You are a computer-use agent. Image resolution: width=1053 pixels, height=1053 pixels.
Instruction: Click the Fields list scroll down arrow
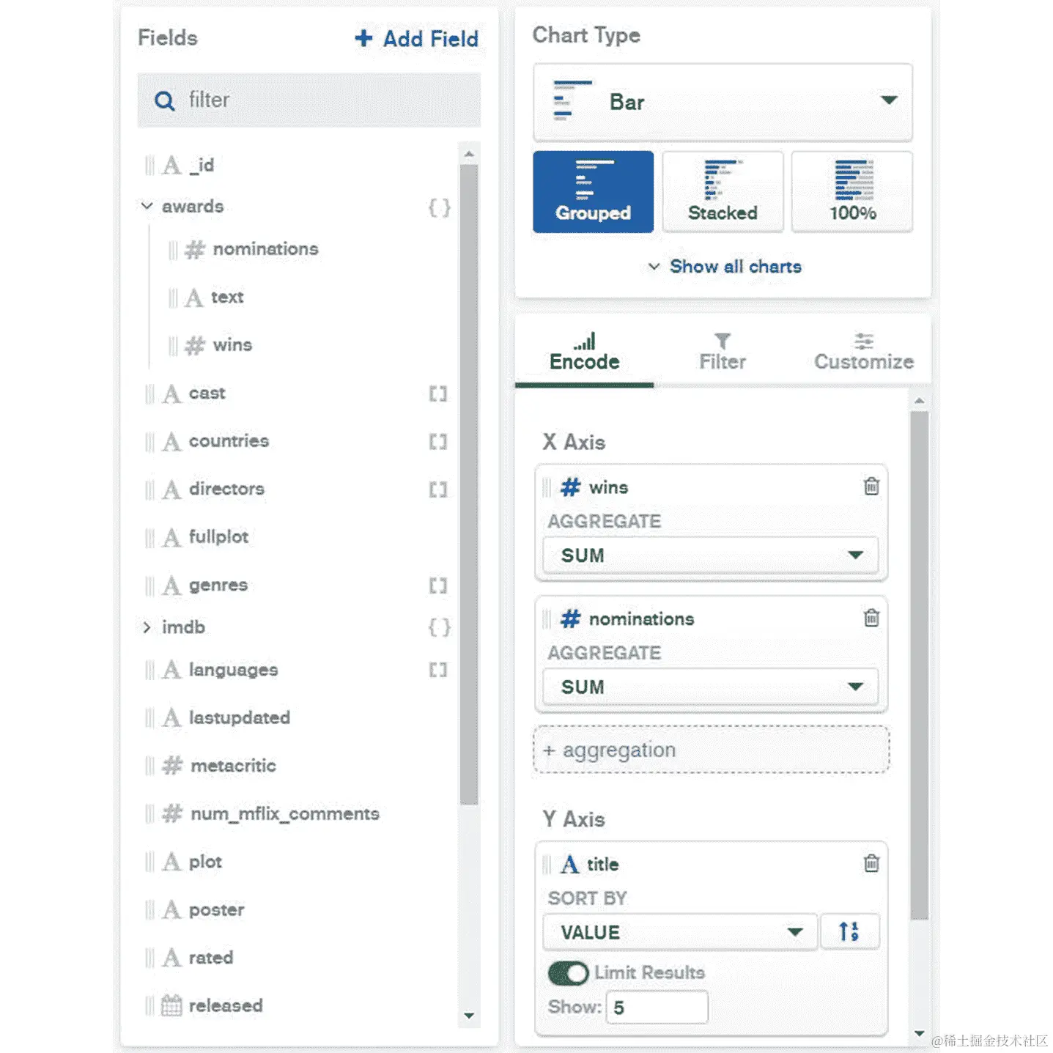[469, 1016]
